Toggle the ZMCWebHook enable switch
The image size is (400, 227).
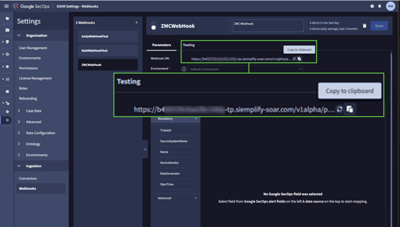pyautogui.click(x=153, y=25)
